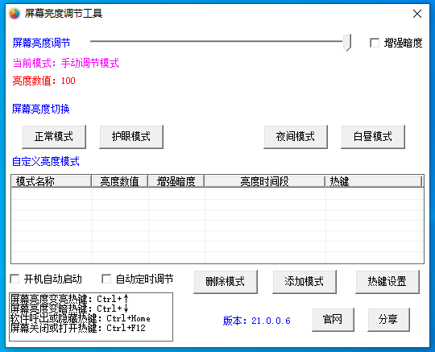Activate 护眼模式 button
Image resolution: width=435 pixels, height=352 pixels.
click(131, 137)
